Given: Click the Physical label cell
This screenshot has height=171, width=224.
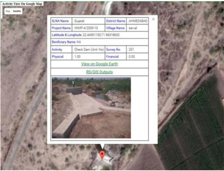Looking at the screenshot, I should 61,57.
